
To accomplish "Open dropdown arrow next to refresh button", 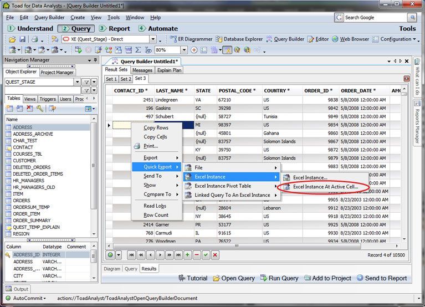I will pyautogui.click(x=119, y=255).
